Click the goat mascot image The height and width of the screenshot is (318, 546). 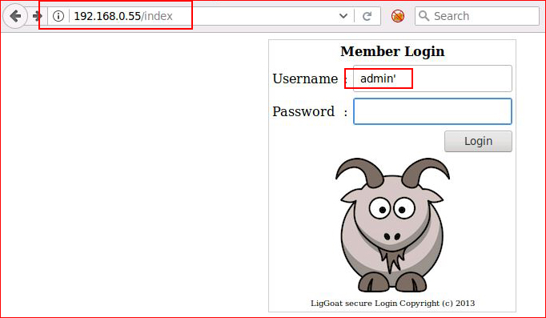pos(392,224)
